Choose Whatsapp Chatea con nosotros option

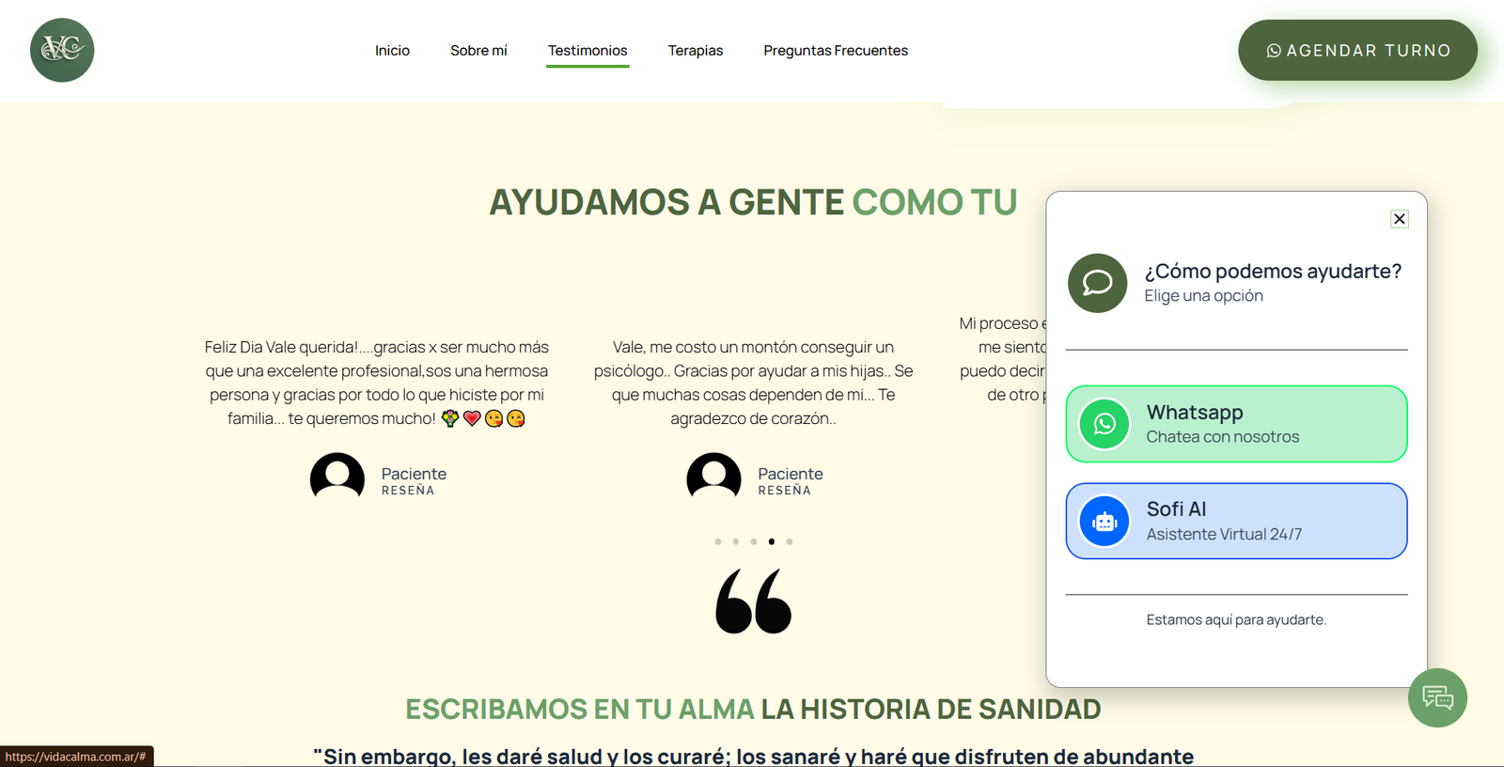pos(1236,424)
